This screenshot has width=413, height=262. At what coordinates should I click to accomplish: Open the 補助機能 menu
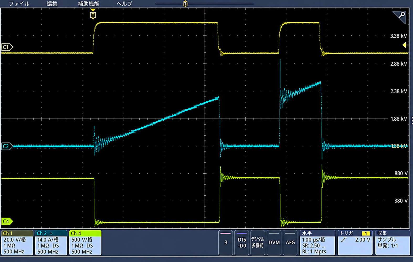pyautogui.click(x=88, y=4)
